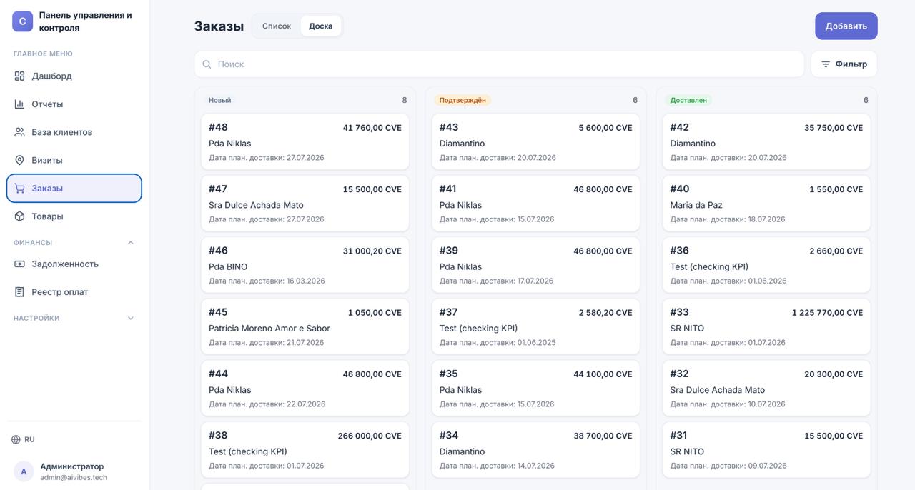Open order card #39 Pda Niklas

tap(536, 265)
